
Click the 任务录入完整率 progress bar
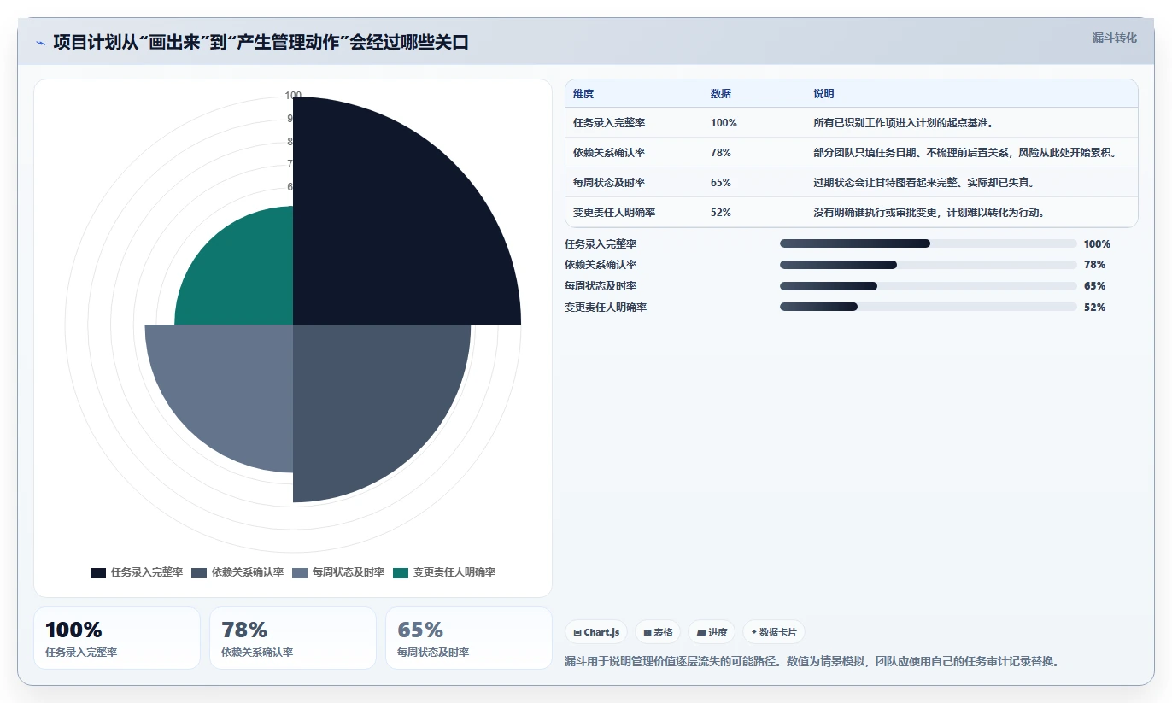(x=929, y=243)
